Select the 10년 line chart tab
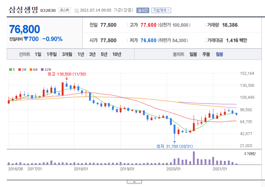 click(x=117, y=54)
